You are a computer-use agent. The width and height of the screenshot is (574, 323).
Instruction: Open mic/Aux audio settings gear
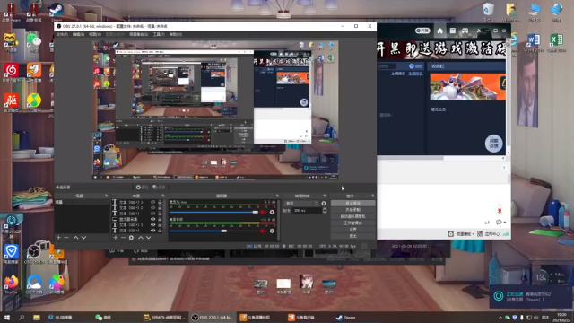tap(272, 212)
